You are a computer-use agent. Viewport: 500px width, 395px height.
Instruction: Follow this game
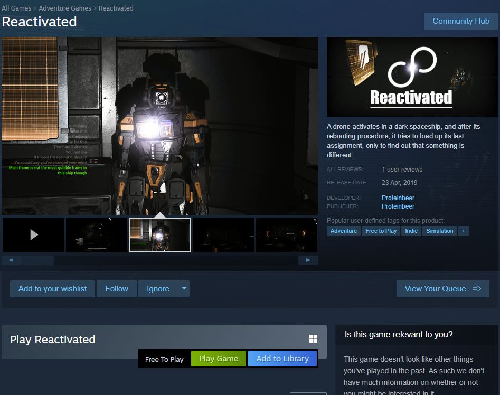(x=117, y=289)
